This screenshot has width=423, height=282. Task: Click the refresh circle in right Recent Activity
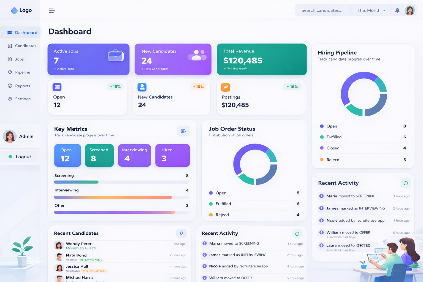[405, 183]
